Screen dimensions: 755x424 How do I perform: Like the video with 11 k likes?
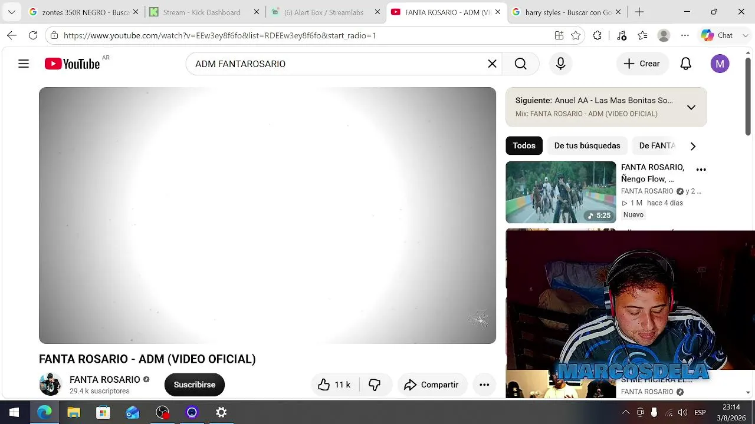point(334,385)
